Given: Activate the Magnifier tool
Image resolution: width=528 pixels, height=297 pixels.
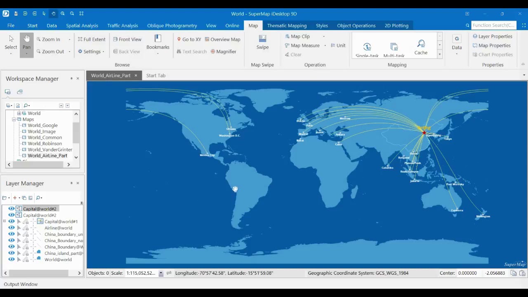Looking at the screenshot, I should click(x=223, y=52).
